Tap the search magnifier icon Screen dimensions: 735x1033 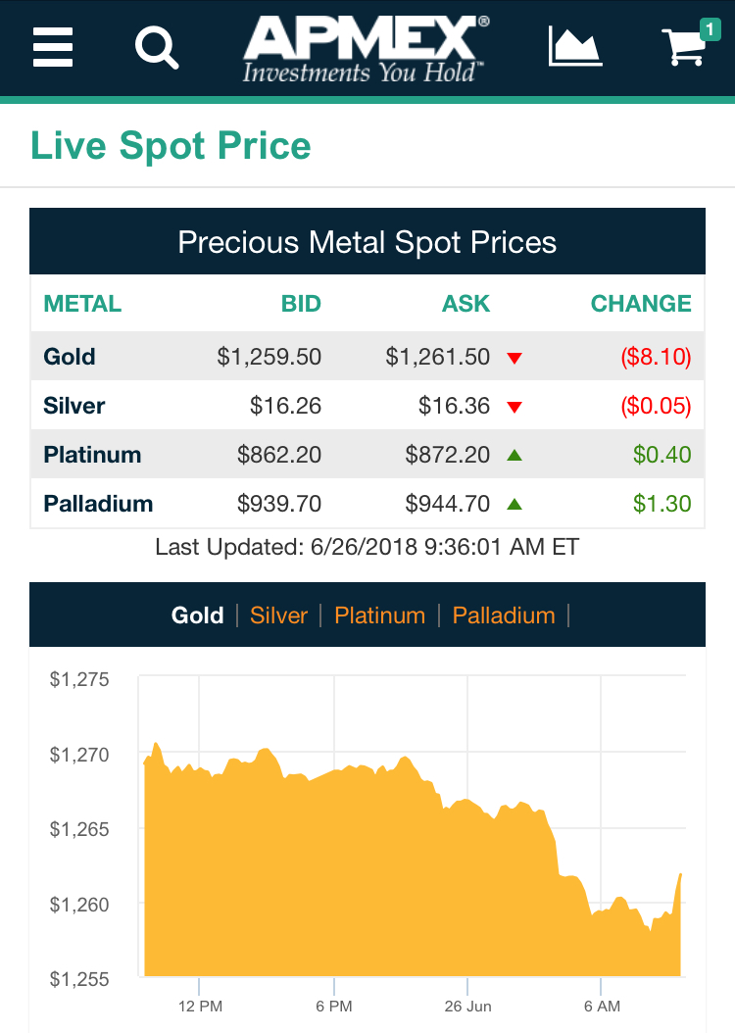point(157,46)
